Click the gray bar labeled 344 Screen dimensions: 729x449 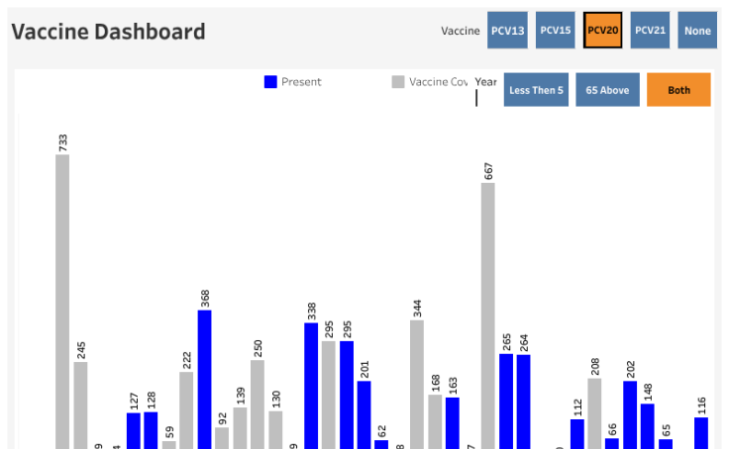coord(417,385)
